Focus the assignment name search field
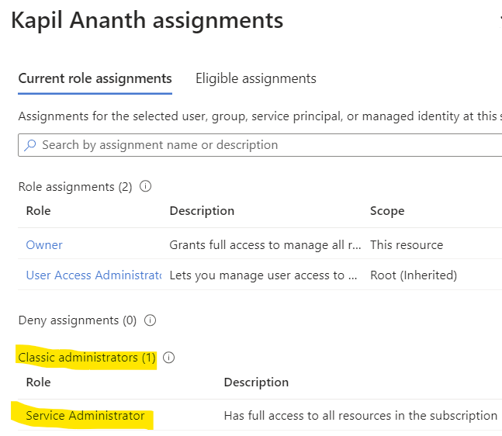The height and width of the screenshot is (436, 502). click(264, 145)
